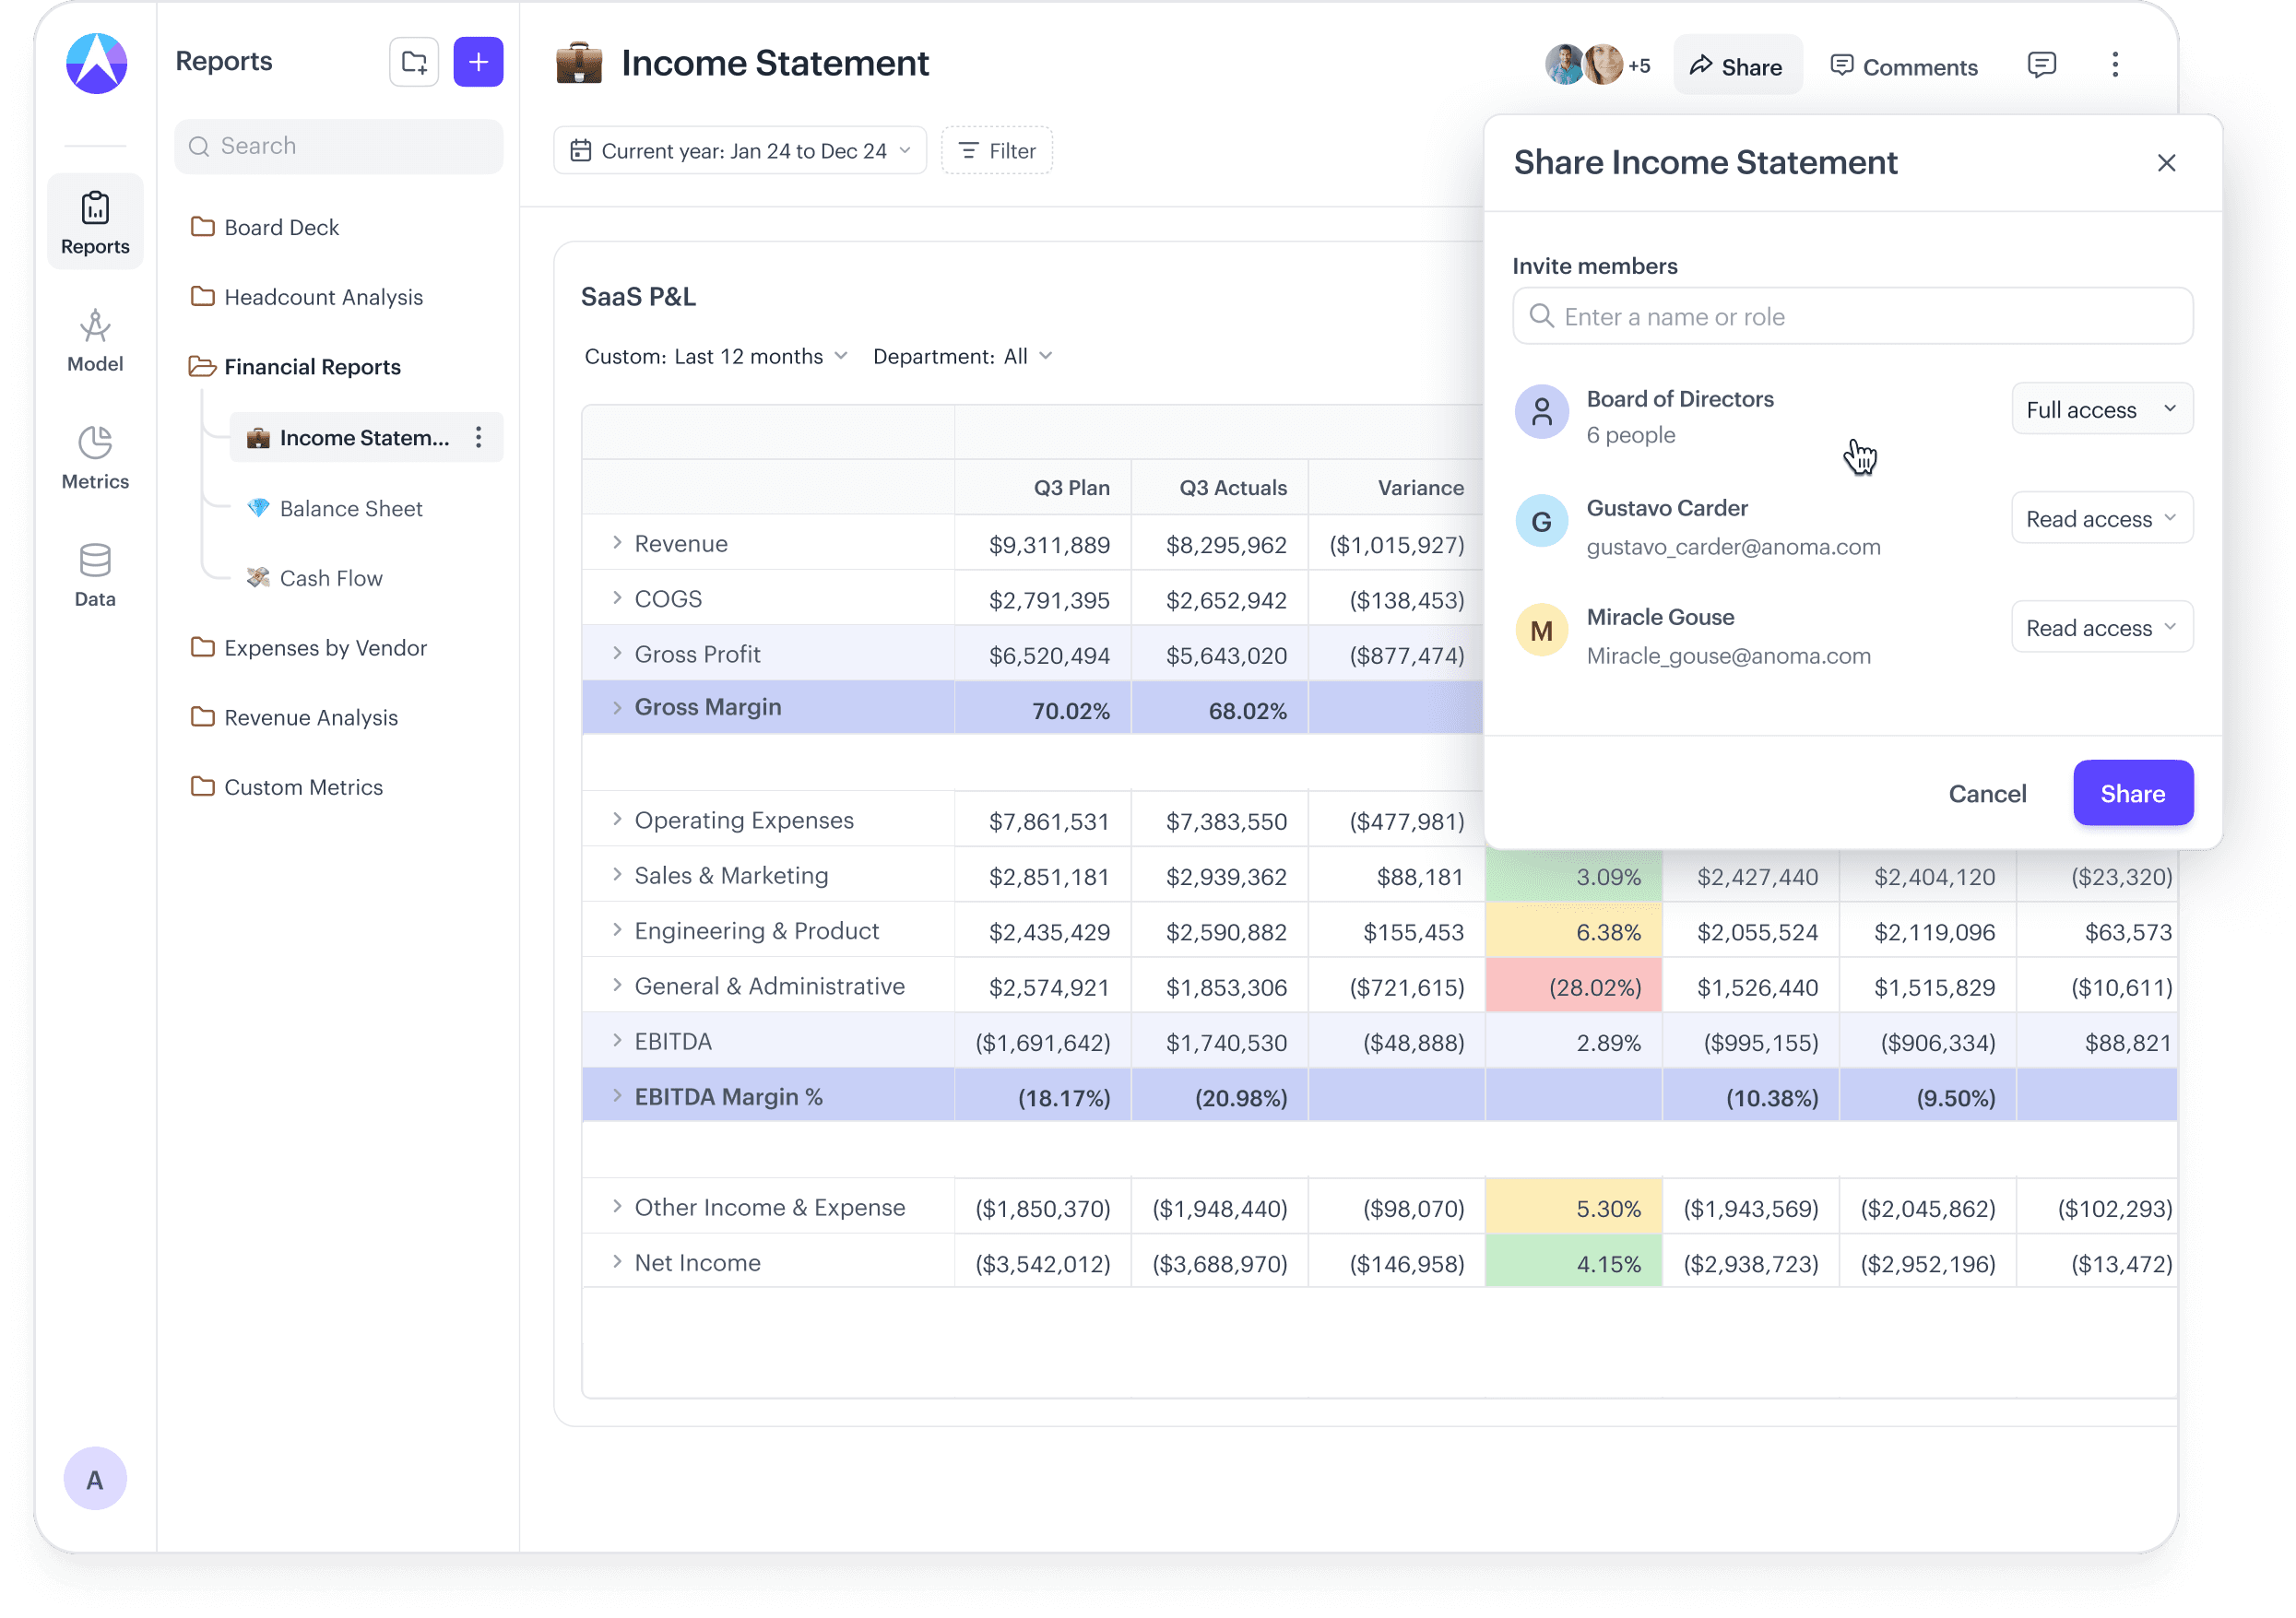Click Cancel in the share dialog
Image resolution: width=2296 pixels, height=1618 pixels.
[x=1987, y=793]
